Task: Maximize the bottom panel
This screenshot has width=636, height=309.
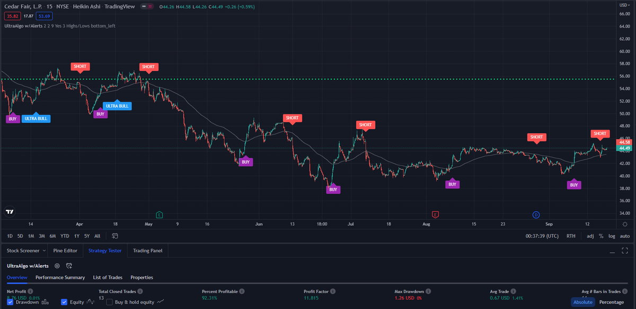Action: [x=625, y=250]
